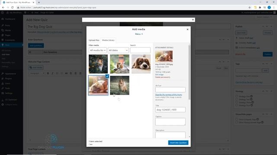The height and width of the screenshot is (155, 277).
Task: Bookmark this page with the star icon
Action: (249, 8)
